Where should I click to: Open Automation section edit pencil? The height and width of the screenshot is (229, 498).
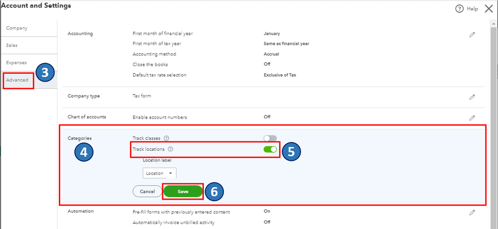point(472,213)
